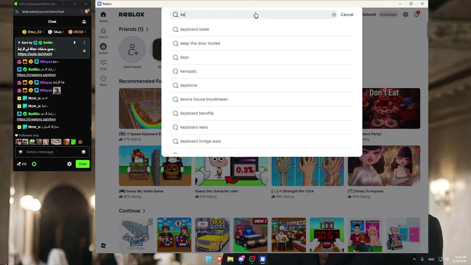The height and width of the screenshot is (265, 471).
Task: Cancel the Roblox search
Action: click(347, 15)
